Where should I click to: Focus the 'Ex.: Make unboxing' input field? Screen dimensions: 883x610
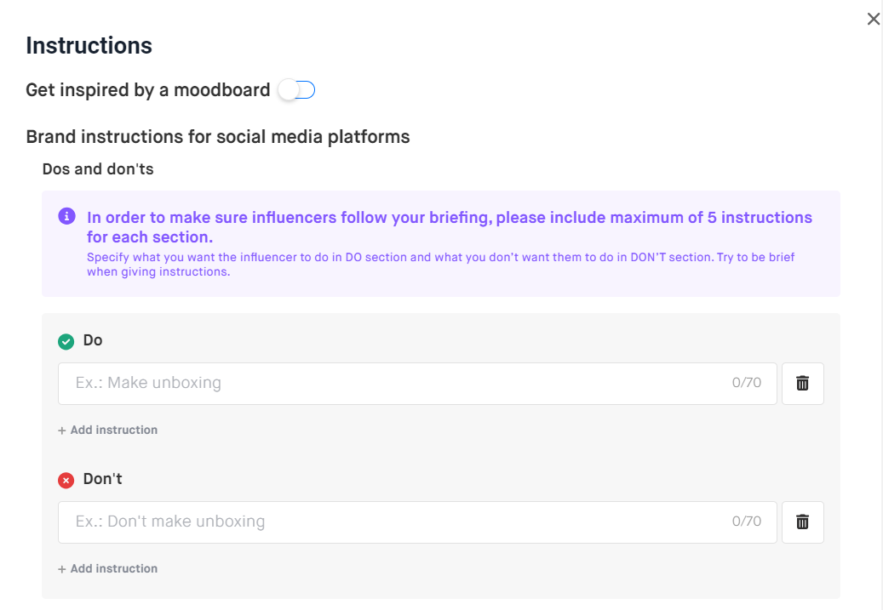[392, 384]
